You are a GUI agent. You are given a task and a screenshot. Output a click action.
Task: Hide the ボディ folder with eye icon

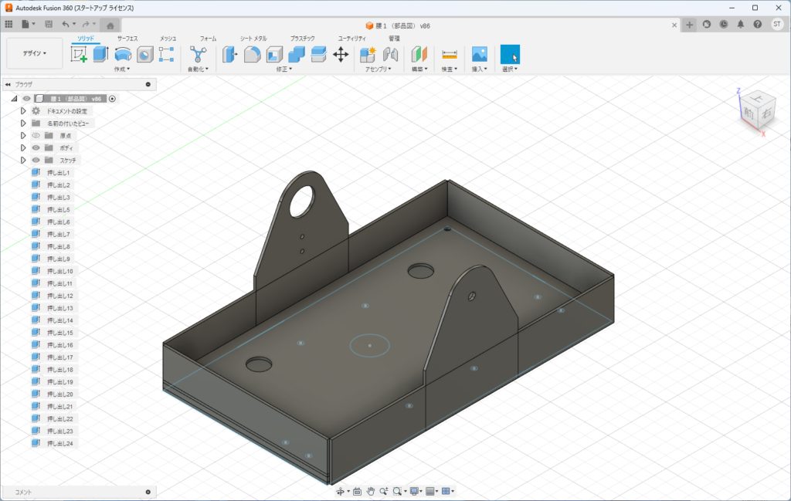point(36,147)
